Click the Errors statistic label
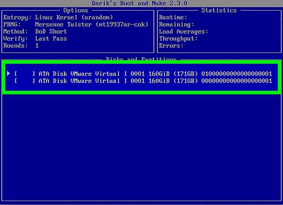Screen dimensions: 283x205 [x=171, y=46]
